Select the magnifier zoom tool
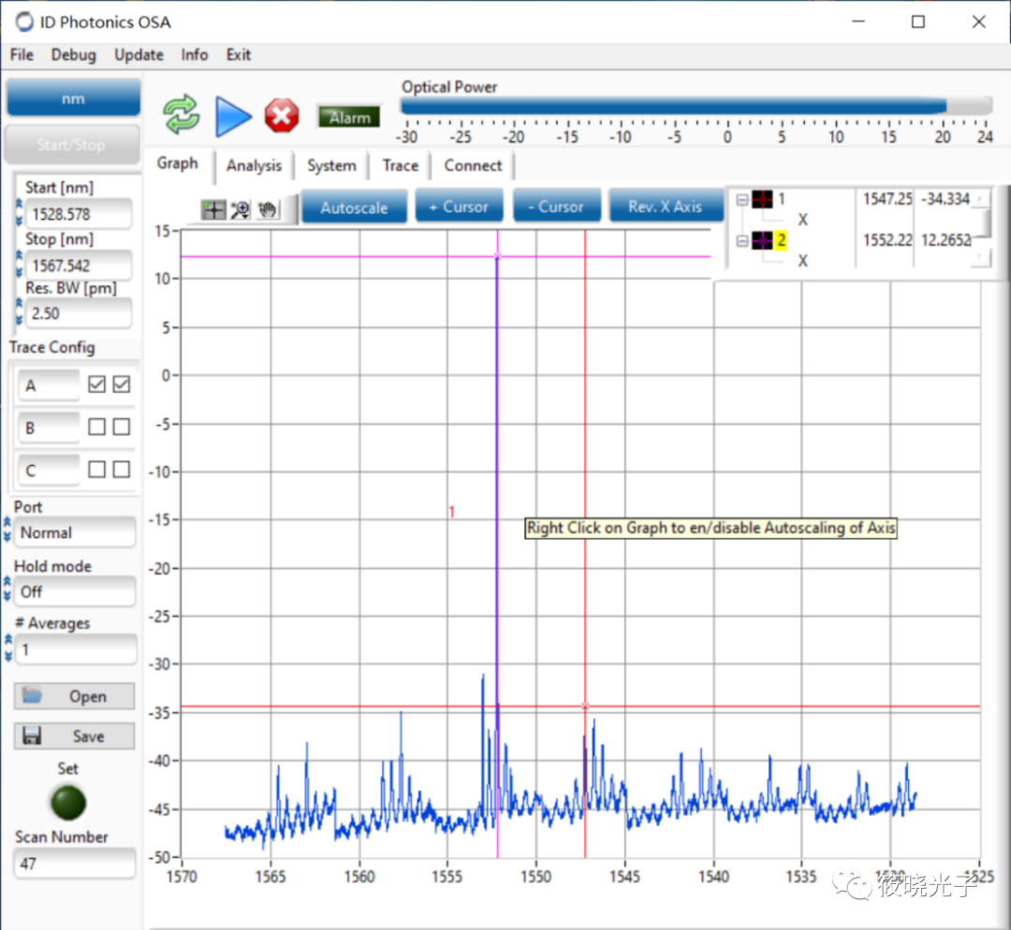Image resolution: width=1011 pixels, height=930 pixels. [x=241, y=210]
